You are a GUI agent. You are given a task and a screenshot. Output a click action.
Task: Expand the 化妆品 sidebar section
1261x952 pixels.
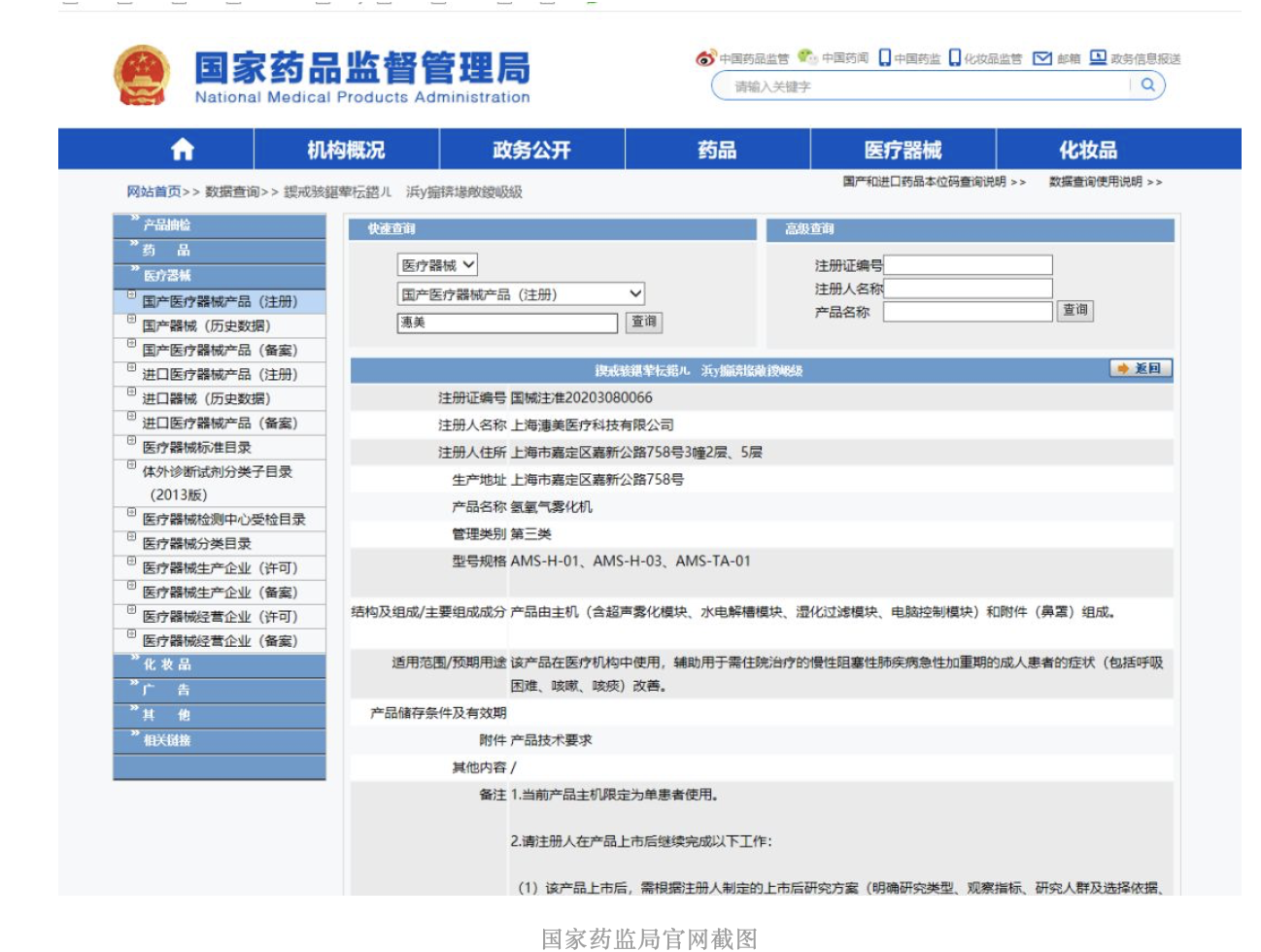pyautogui.click(x=220, y=665)
